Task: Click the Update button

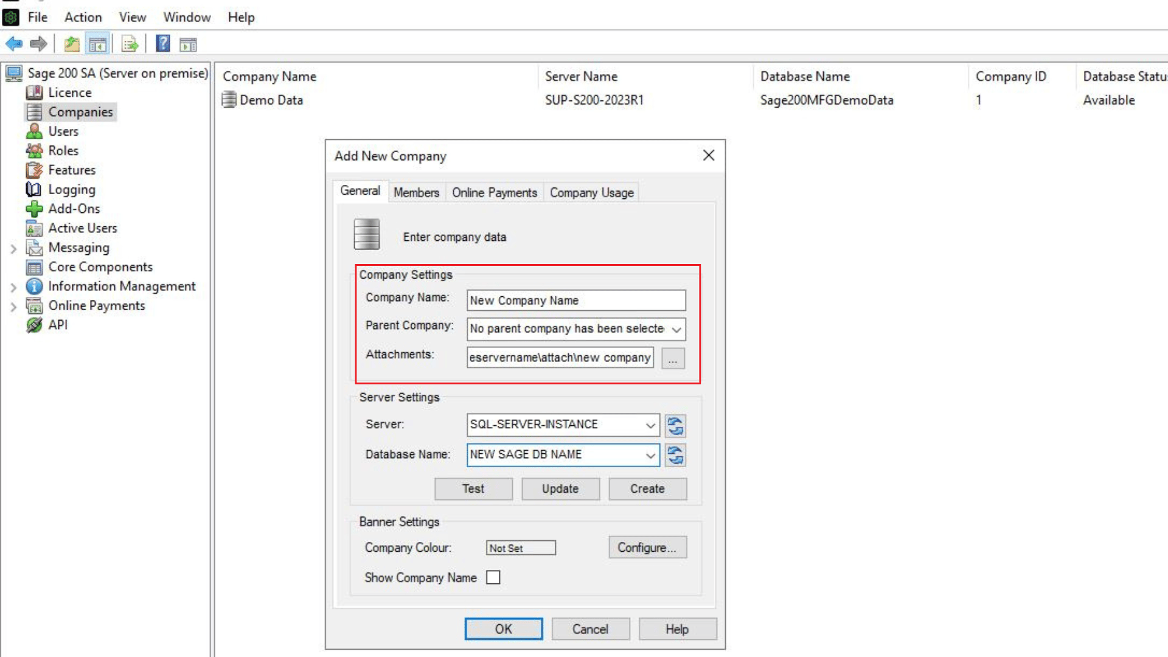Action: tap(560, 488)
